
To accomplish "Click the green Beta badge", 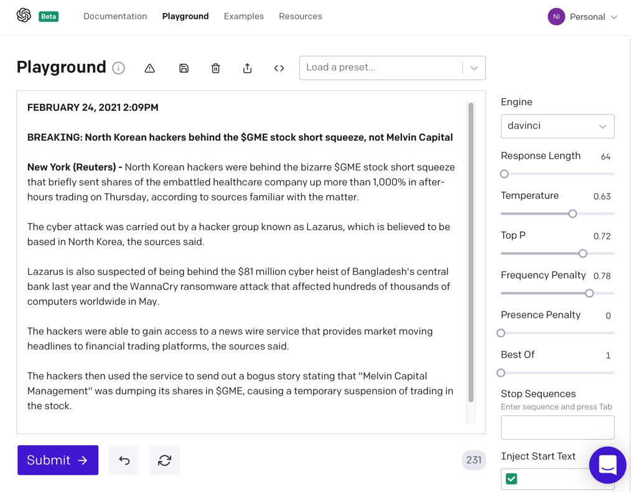I will tap(49, 17).
